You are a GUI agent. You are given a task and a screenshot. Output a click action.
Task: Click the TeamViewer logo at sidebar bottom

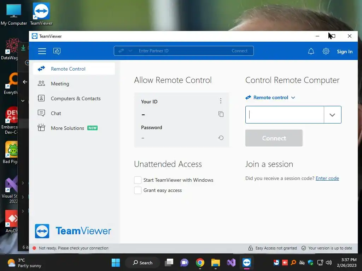(x=73, y=231)
